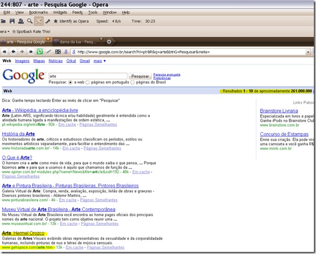Click Spotback Rate This! star

31,31
